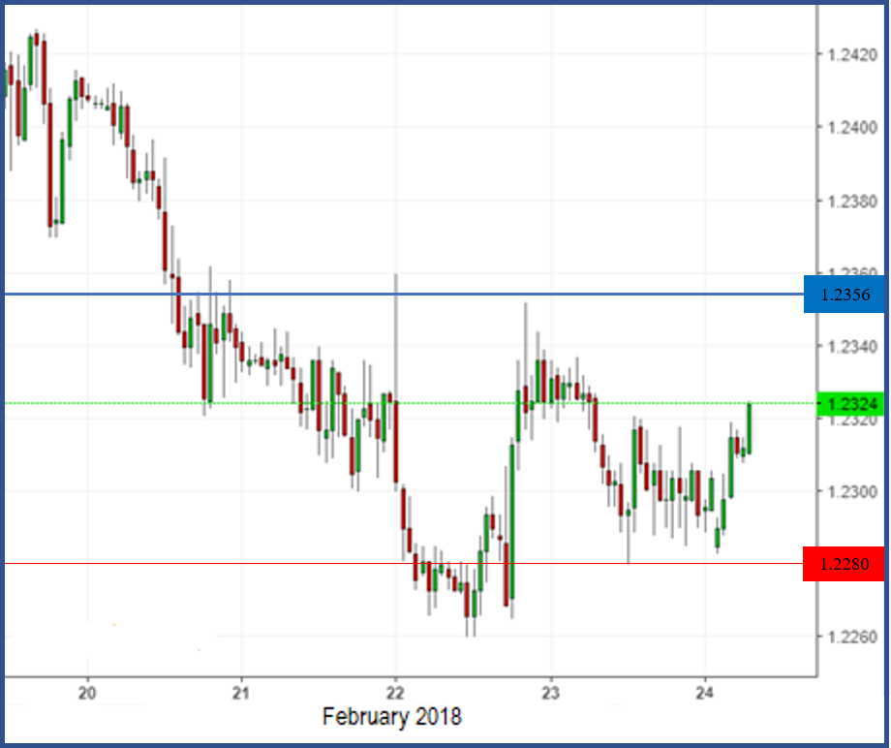Viewport: 891px width, 748px height.
Task: Click the red 1.2280 price label
Action: [x=844, y=564]
